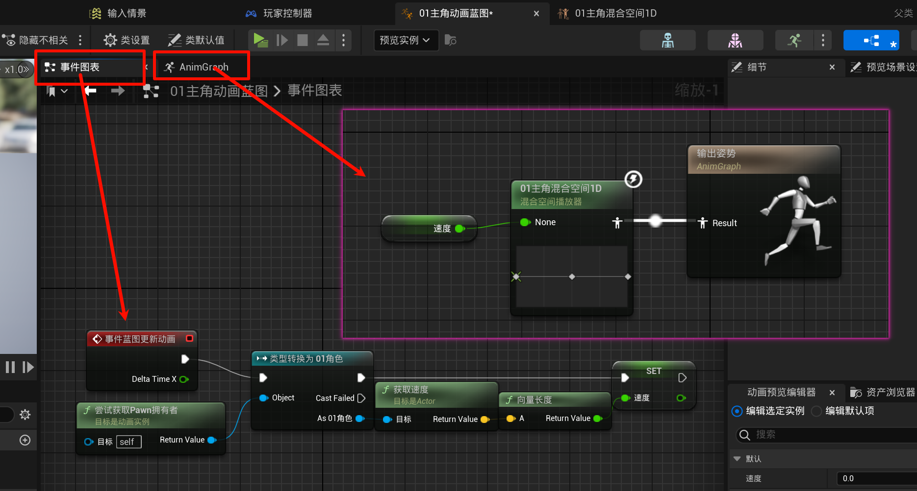Select the 编辑默认项 radio button
This screenshot has width=917, height=491.
pos(816,411)
